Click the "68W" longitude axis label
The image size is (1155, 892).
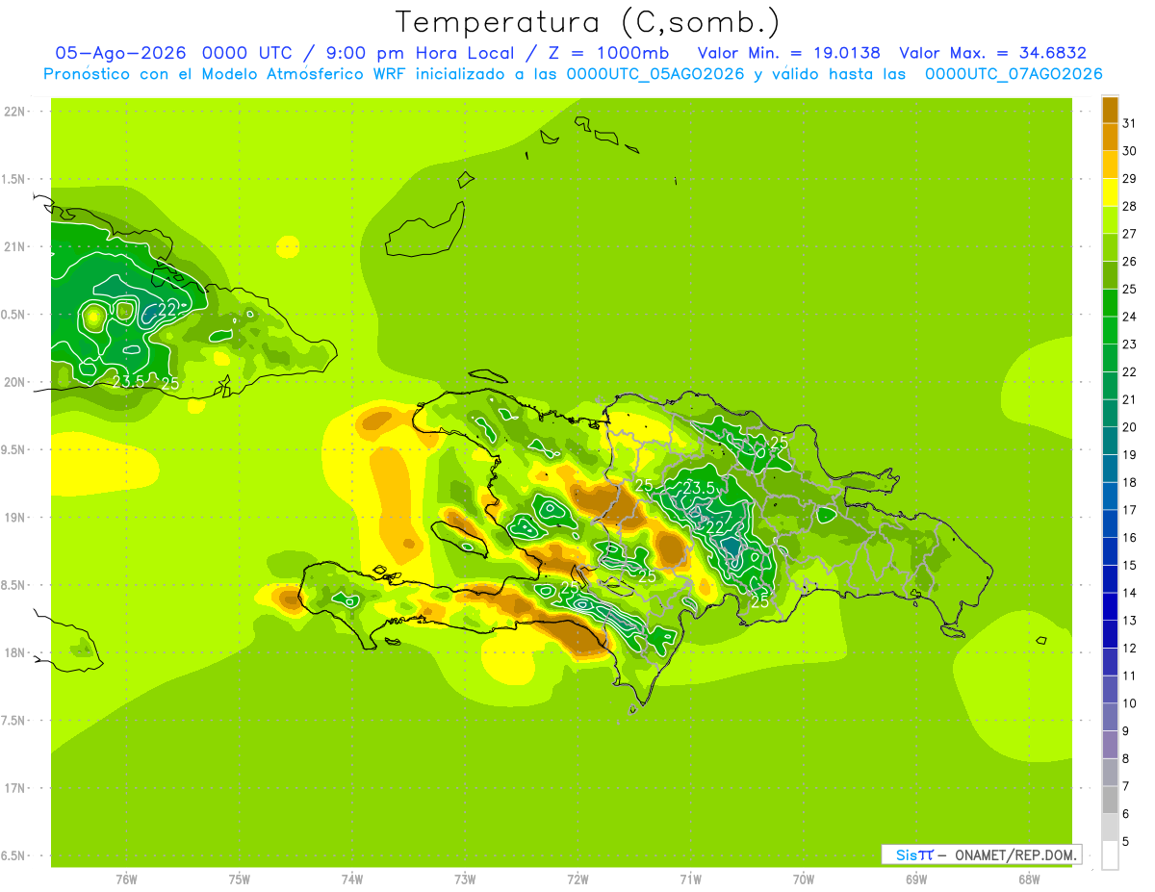coord(1029,879)
